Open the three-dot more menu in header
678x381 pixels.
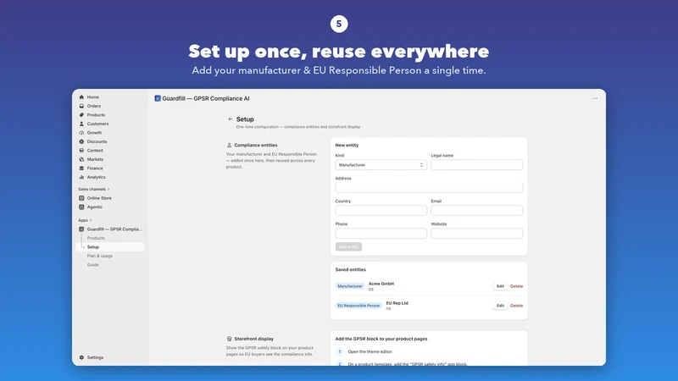[x=595, y=98]
